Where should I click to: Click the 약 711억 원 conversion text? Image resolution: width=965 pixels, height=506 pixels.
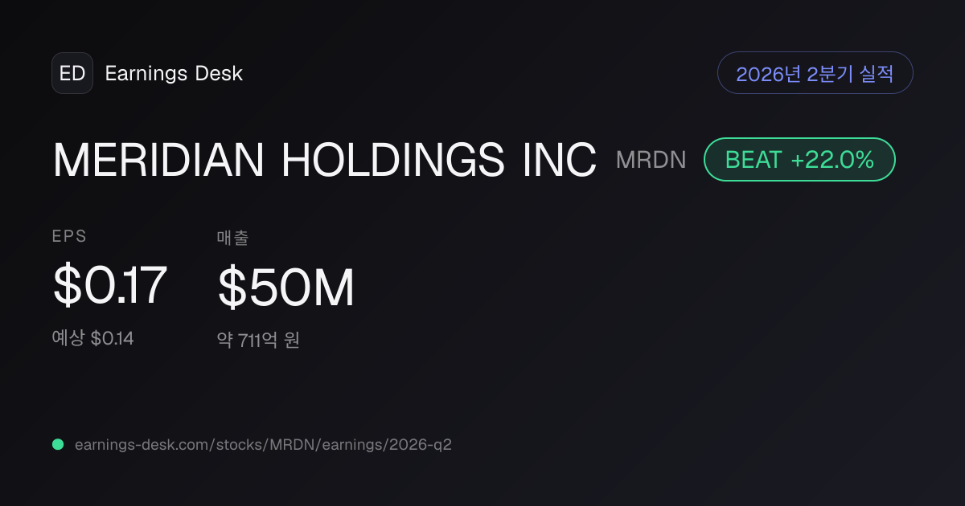tap(258, 341)
